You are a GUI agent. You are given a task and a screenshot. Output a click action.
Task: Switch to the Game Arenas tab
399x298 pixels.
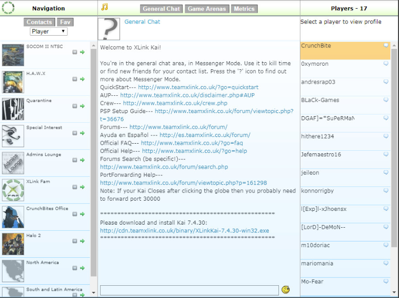pyautogui.click(x=206, y=9)
